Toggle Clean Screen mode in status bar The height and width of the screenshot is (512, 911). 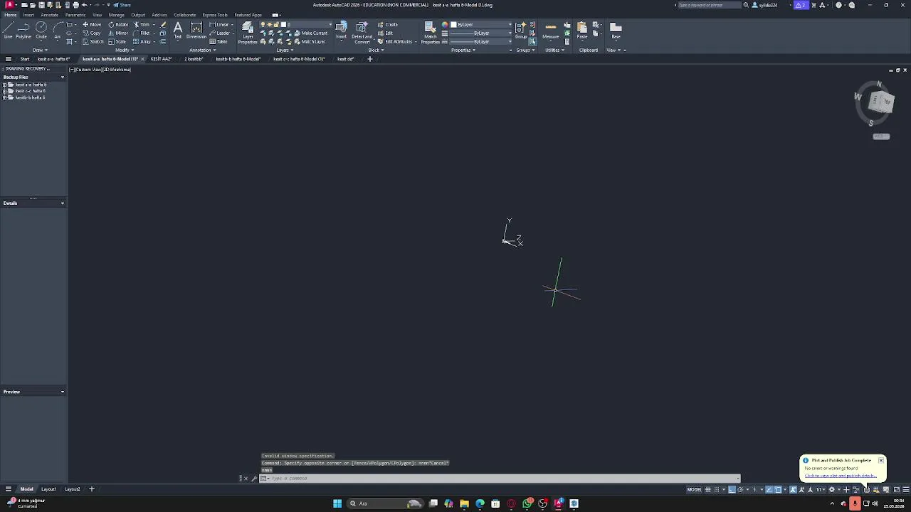(x=897, y=489)
